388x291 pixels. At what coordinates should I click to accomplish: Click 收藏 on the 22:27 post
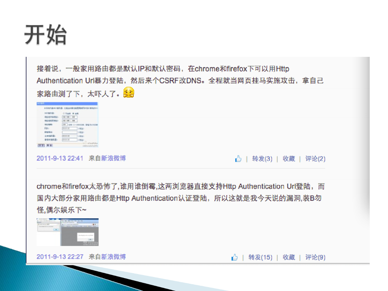[289, 257]
